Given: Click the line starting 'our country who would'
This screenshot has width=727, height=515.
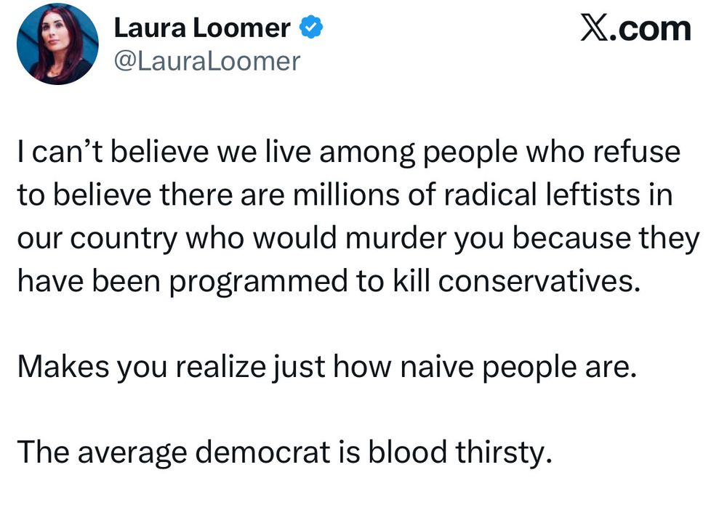Looking at the screenshot, I should pyautogui.click(x=358, y=240).
